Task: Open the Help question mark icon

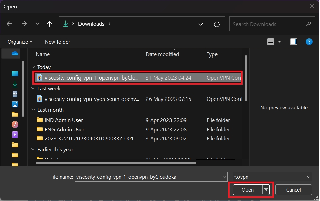Action: click(309, 42)
